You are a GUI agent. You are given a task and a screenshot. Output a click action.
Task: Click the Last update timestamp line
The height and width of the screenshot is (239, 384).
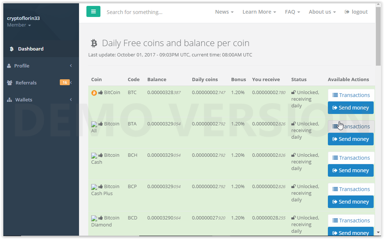pyautogui.click(x=170, y=55)
